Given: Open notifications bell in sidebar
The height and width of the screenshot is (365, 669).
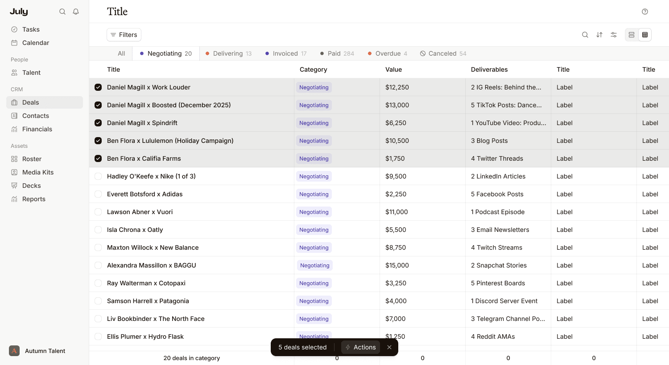Looking at the screenshot, I should (x=76, y=12).
